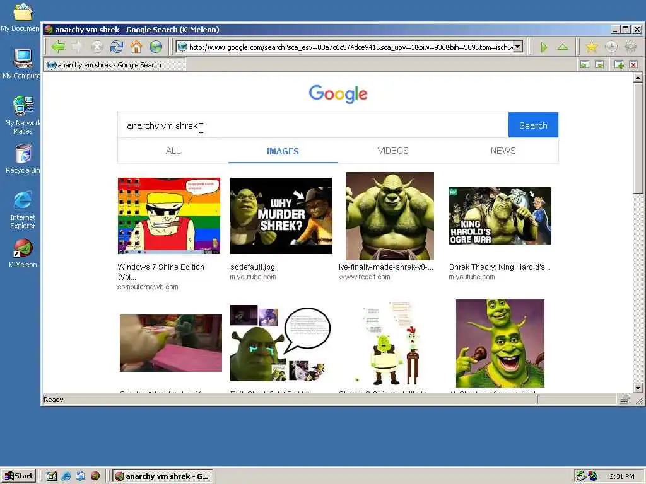This screenshot has height=484, width=646.
Task: Click the 'ive-finally-made-shrek-v0-...' title link
Action: [x=385, y=267]
